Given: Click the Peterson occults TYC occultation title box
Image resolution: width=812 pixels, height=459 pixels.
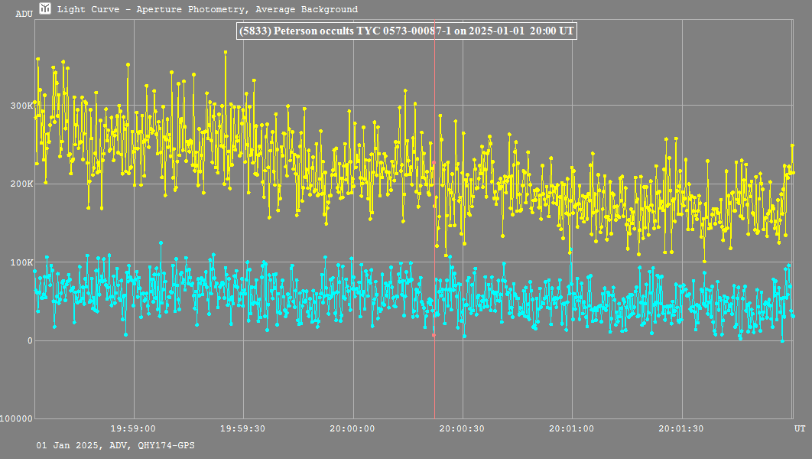Looking at the screenshot, I should tap(406, 31).
